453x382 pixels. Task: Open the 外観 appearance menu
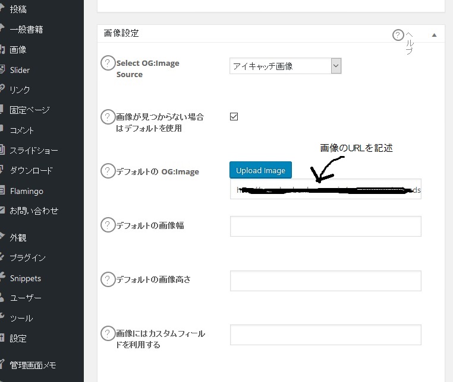tap(18, 238)
